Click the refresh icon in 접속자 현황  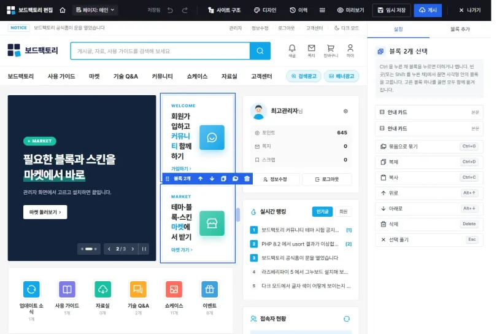click(x=347, y=319)
